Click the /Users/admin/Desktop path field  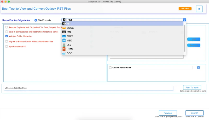pyautogui.click(x=89, y=88)
